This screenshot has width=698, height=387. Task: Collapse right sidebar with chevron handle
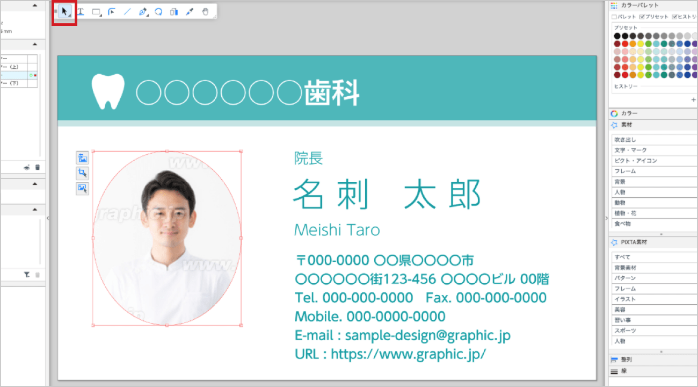pos(606,218)
